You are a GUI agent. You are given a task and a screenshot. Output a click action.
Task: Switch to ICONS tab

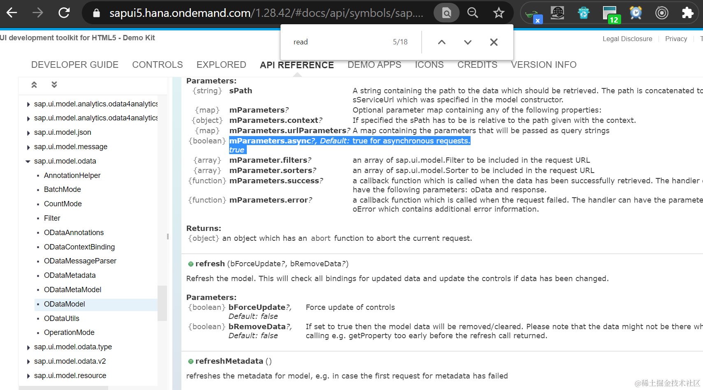click(429, 65)
